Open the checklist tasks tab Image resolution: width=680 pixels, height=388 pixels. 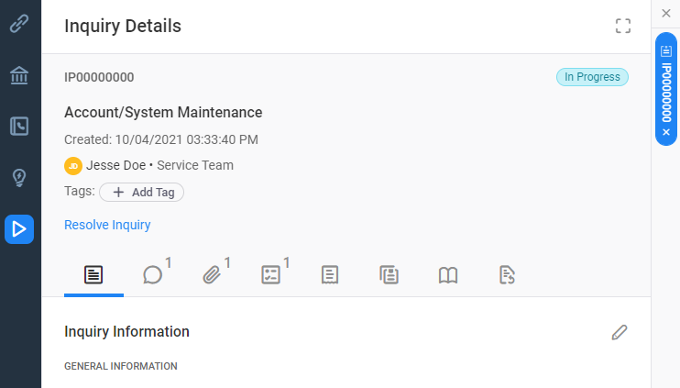(x=271, y=275)
